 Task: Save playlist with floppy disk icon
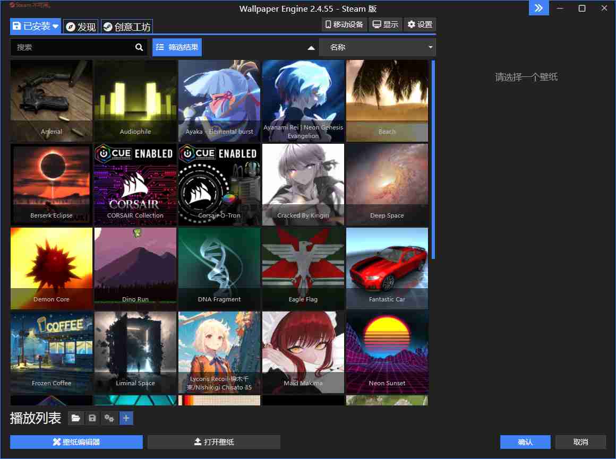point(92,419)
